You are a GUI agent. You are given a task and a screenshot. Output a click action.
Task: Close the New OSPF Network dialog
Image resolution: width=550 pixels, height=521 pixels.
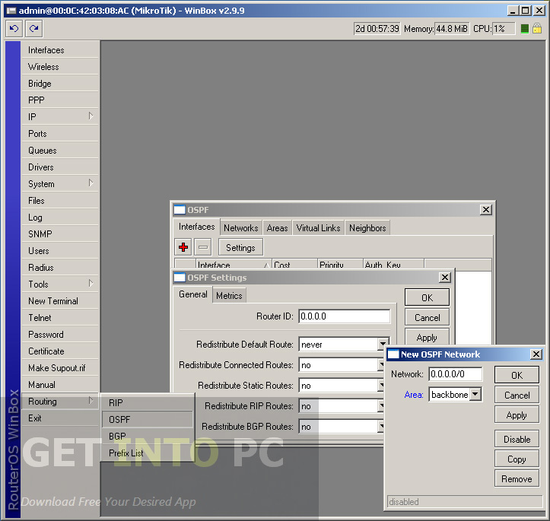[x=536, y=354]
